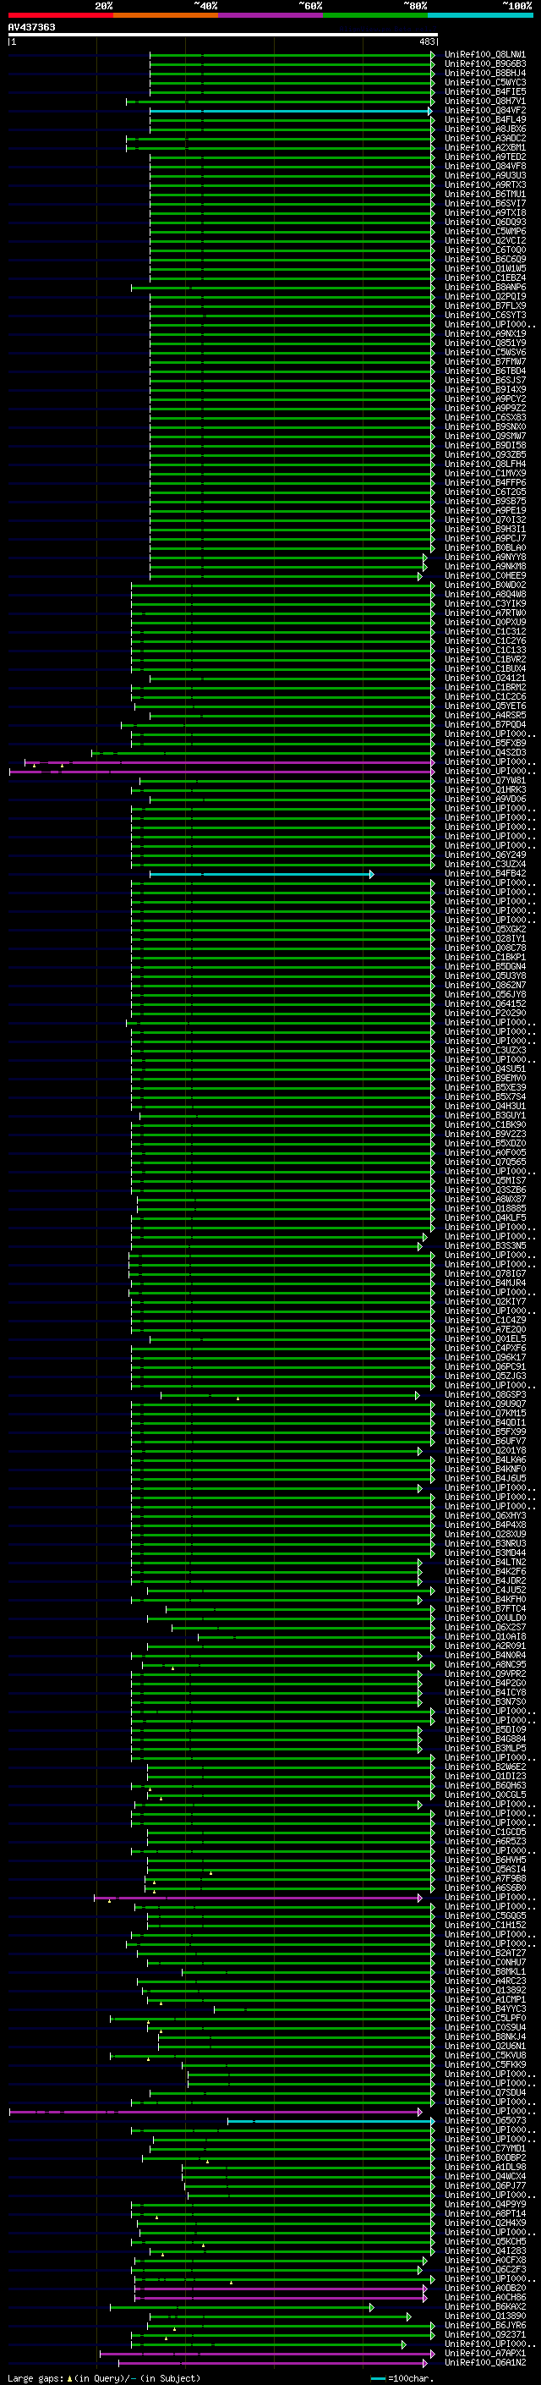Select hit label UniRef100_B9G6B3
Screen dimensions: 541x2385
485,64
